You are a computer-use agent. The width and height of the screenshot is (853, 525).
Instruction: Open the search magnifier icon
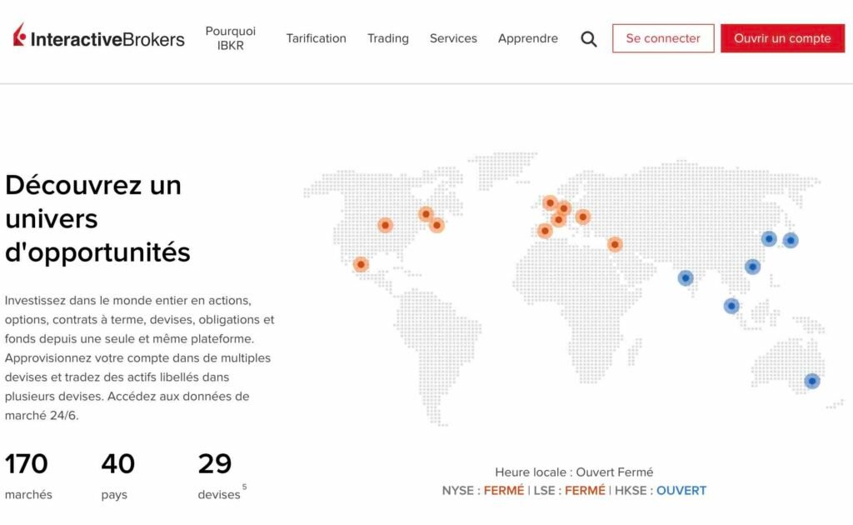589,38
